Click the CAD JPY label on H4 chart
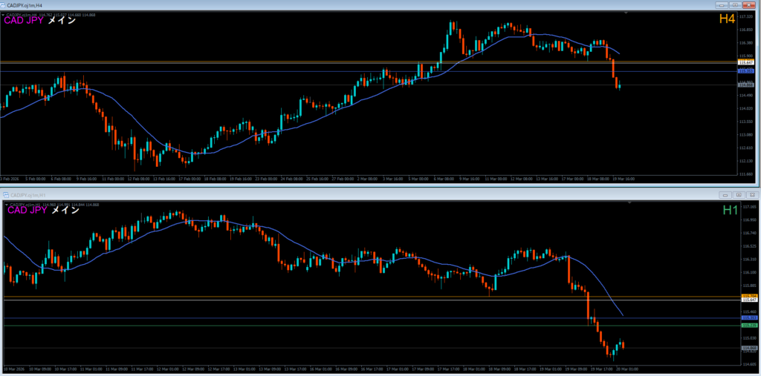The width and height of the screenshot is (761, 376). 23,21
